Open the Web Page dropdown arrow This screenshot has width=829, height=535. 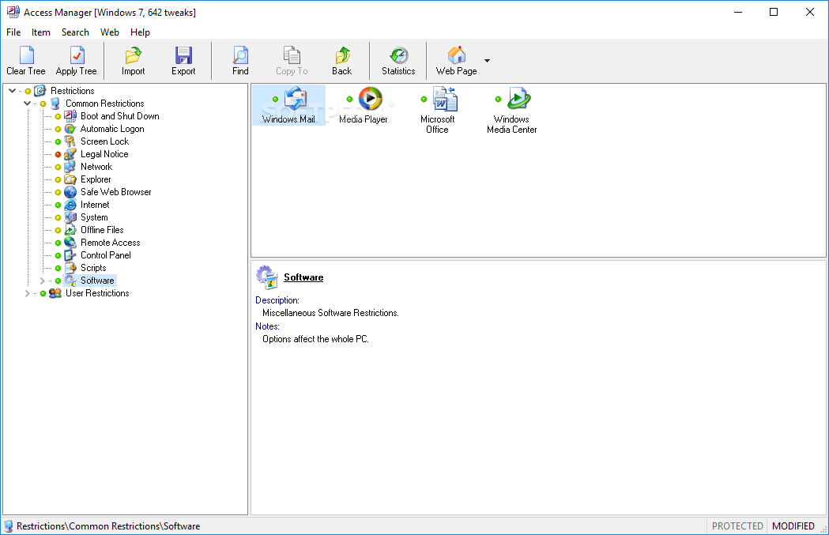point(487,60)
